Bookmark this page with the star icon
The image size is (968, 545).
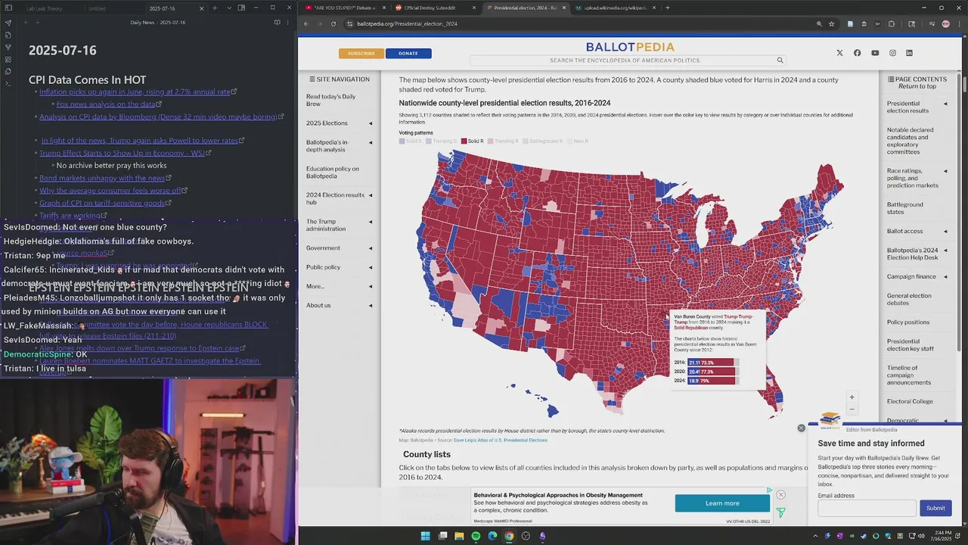point(831,23)
